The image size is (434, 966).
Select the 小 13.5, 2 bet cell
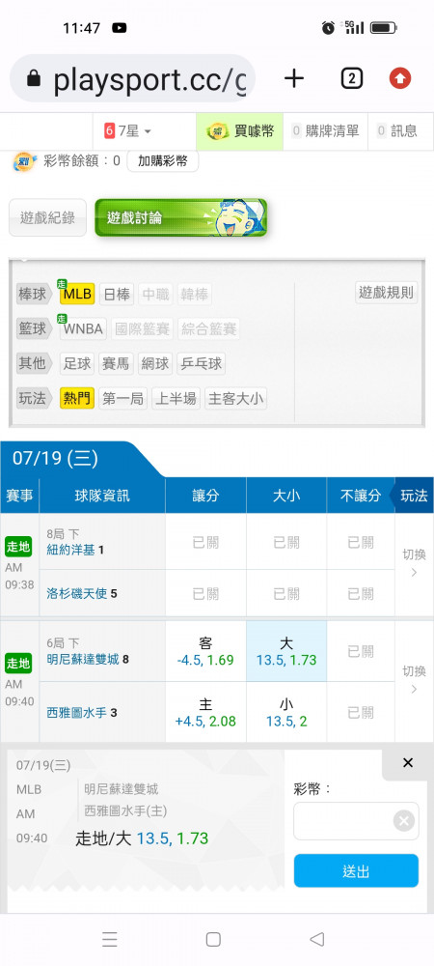tap(286, 712)
